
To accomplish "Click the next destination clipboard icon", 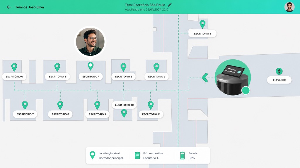I will click(137, 155).
